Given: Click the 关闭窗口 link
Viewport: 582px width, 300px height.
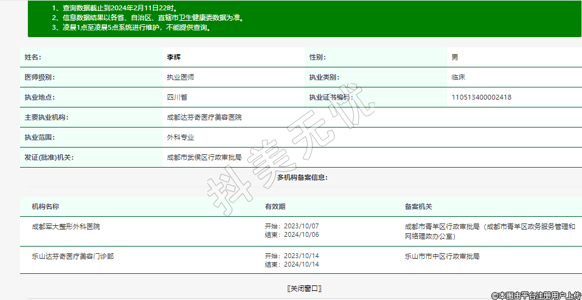Looking at the screenshot, I should click(x=303, y=288).
